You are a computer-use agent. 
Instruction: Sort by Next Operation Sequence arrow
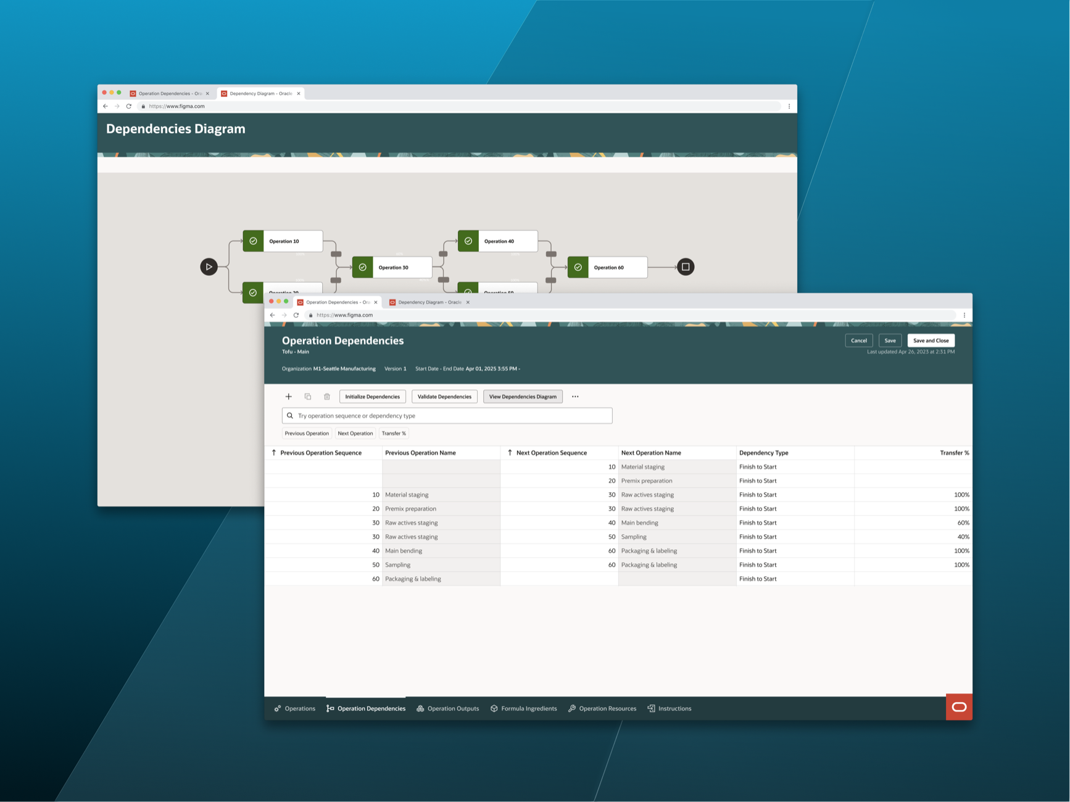pyautogui.click(x=510, y=453)
